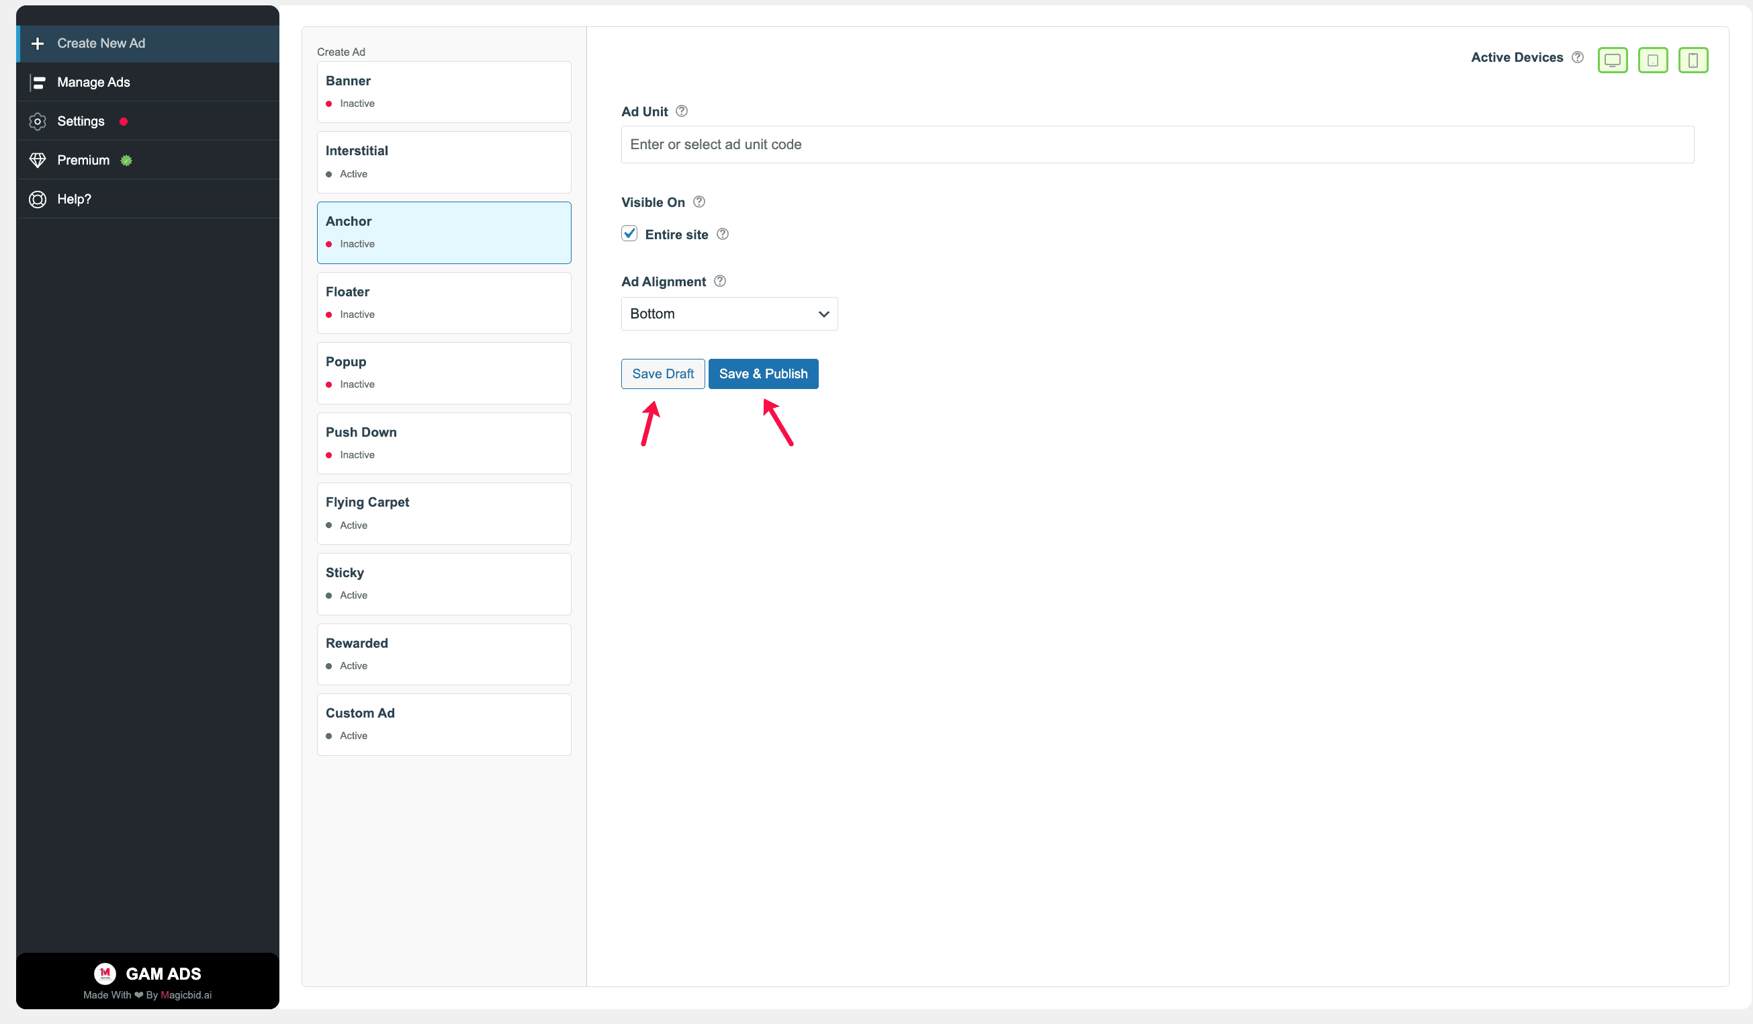Image resolution: width=1753 pixels, height=1024 pixels.
Task: Click the Premium diamond icon
Action: click(38, 160)
